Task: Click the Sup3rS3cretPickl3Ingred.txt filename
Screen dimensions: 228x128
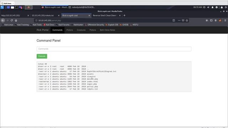Action: [102, 71]
